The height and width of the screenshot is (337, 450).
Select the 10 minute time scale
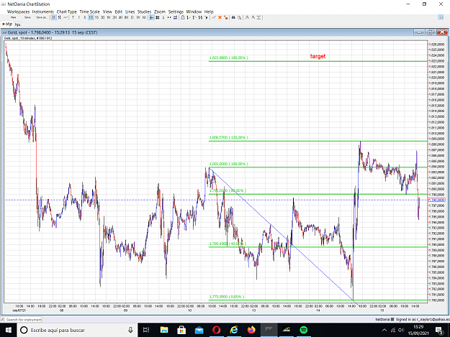pyautogui.click(x=91, y=17)
